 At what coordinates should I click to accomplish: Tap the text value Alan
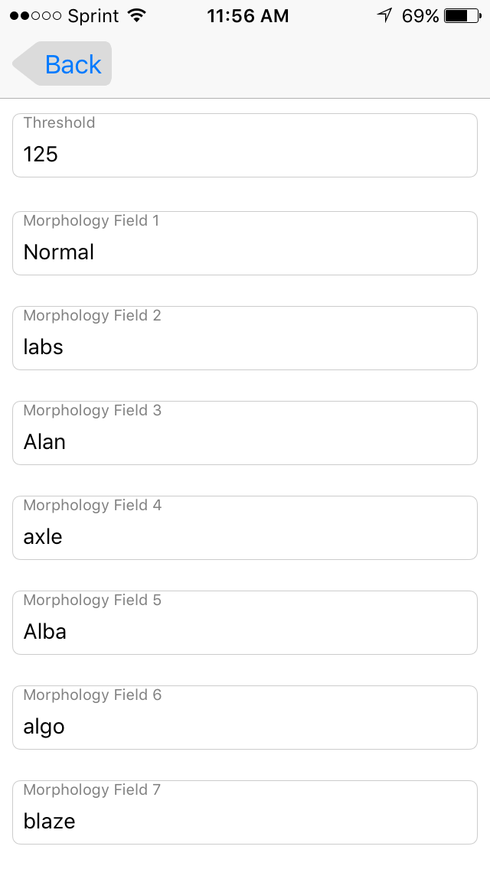(44, 442)
